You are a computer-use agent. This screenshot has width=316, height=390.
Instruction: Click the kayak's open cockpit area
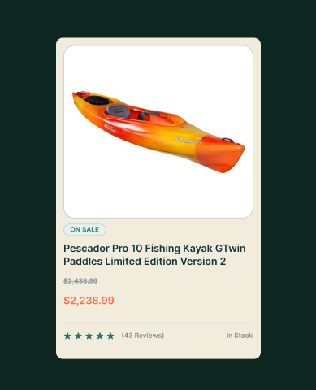click(x=152, y=117)
